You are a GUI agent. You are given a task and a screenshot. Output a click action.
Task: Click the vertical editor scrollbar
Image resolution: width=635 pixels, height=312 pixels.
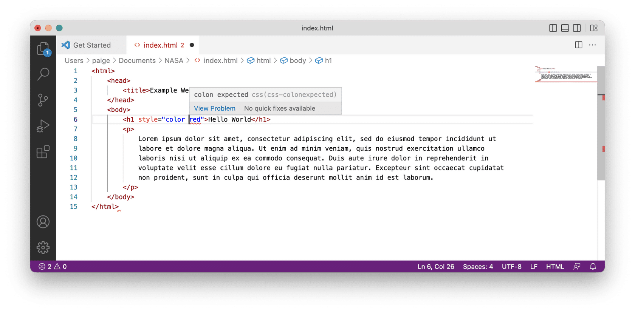point(601,123)
